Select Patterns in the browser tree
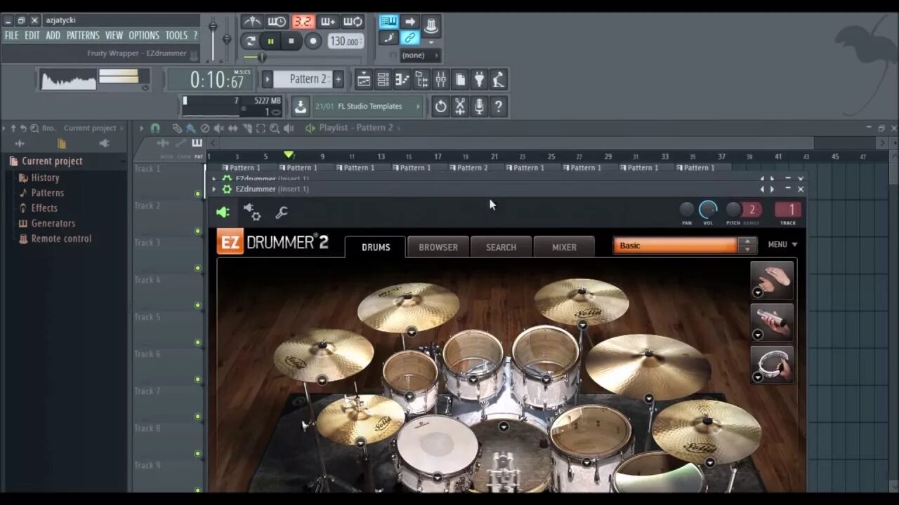This screenshot has height=505, width=899. (47, 193)
